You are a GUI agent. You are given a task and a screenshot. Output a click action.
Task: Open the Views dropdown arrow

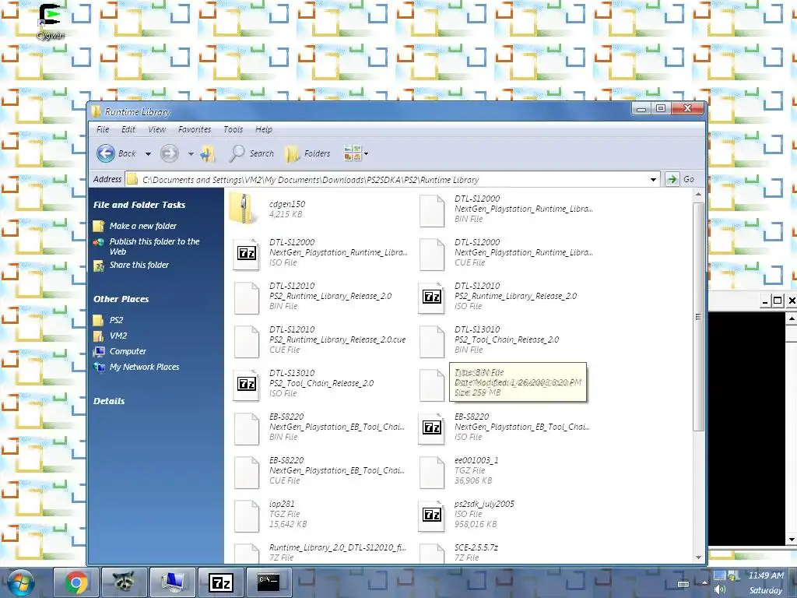(x=366, y=153)
